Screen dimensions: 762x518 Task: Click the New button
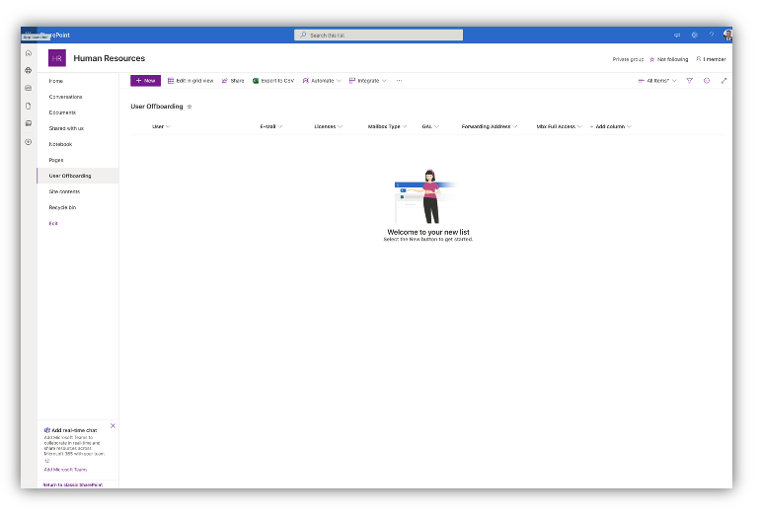145,81
